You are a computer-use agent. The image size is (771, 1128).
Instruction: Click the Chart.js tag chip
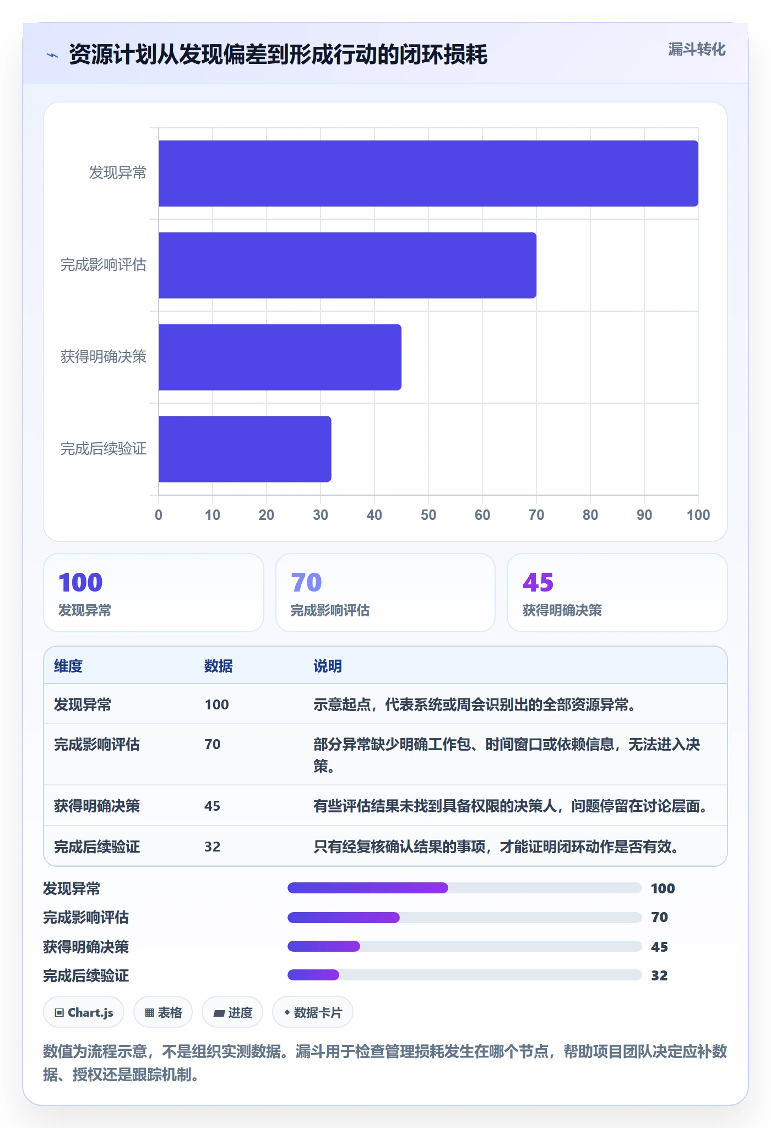pyautogui.click(x=84, y=1012)
